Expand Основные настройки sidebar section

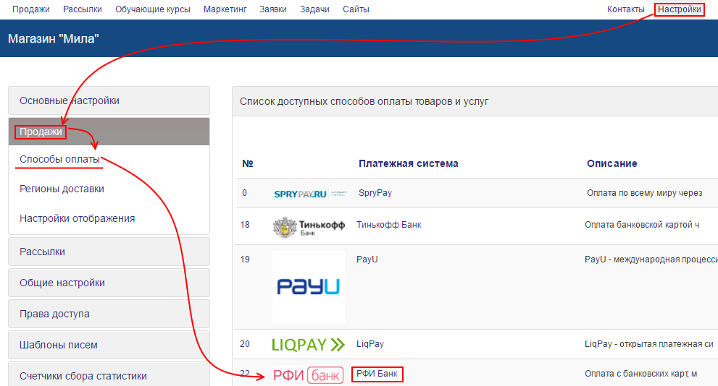pos(109,100)
